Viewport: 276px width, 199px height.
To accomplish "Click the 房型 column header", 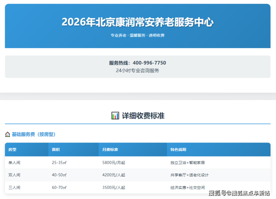I will 12,150.
